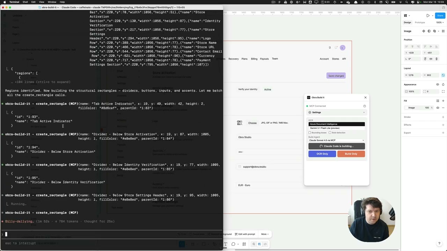Click the Build Only button

(x=351, y=154)
